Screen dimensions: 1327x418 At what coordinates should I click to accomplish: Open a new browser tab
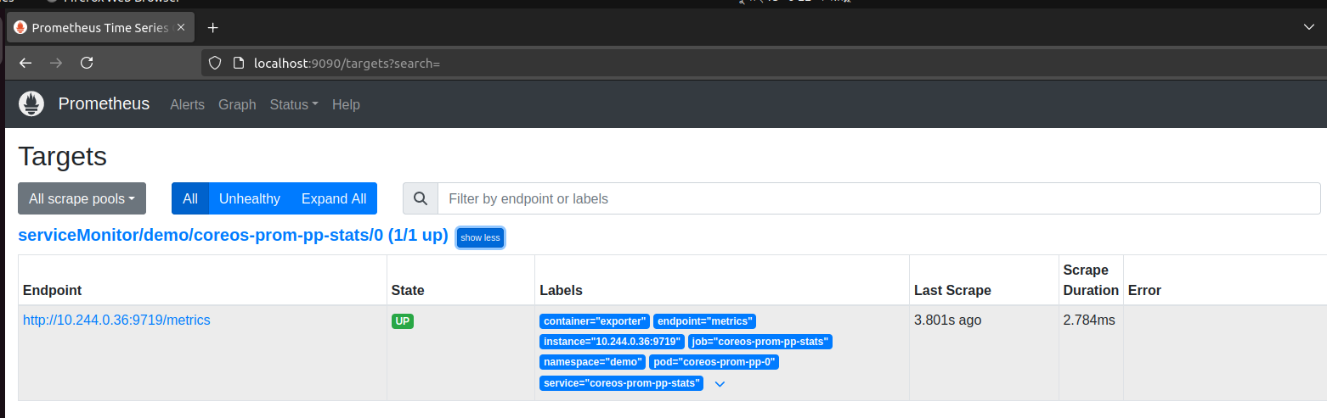(213, 28)
